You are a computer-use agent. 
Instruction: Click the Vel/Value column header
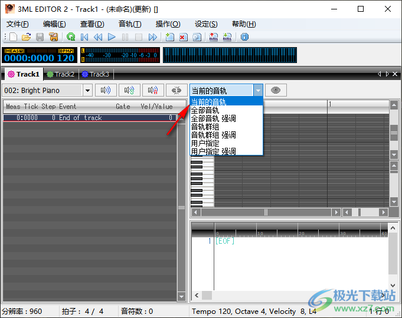click(156, 107)
